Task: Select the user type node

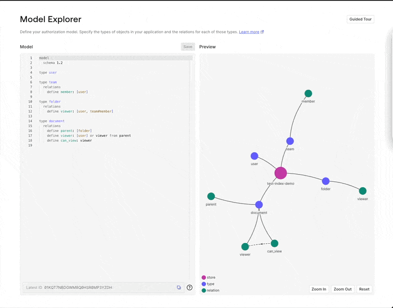Action: pos(254,156)
